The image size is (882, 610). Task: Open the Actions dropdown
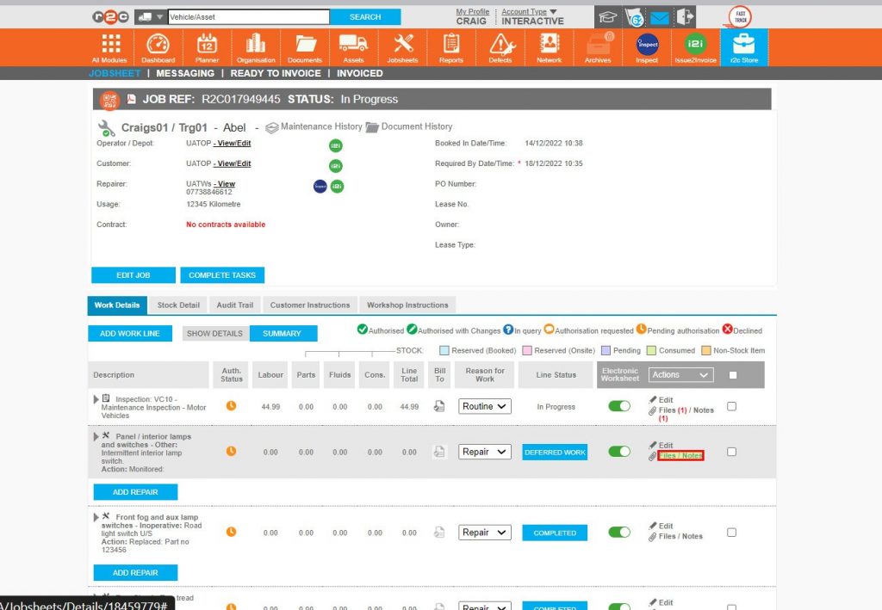680,374
